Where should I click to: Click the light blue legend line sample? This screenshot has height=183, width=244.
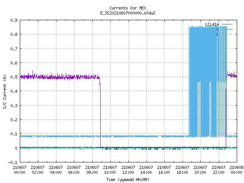(230, 34)
